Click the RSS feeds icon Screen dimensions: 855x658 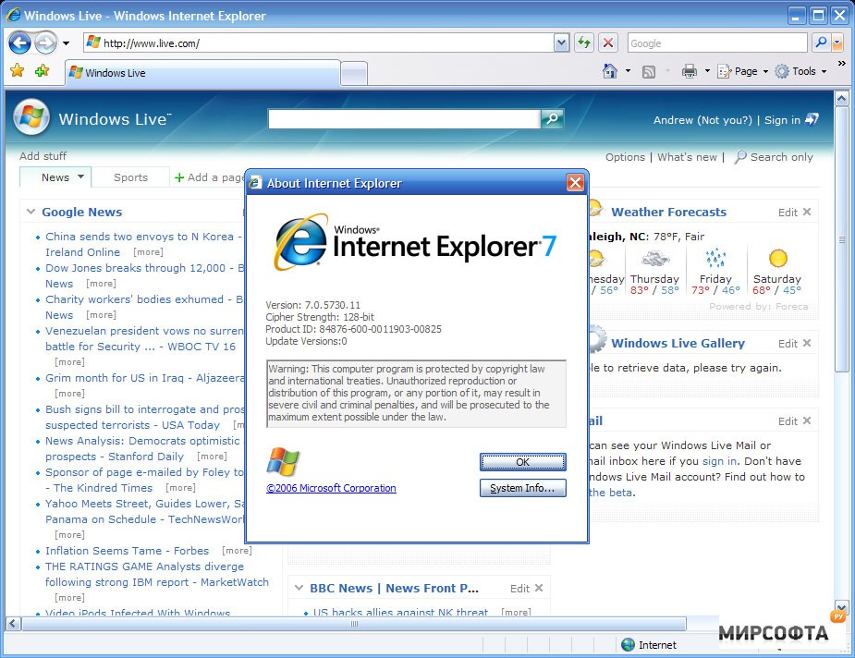(x=649, y=71)
